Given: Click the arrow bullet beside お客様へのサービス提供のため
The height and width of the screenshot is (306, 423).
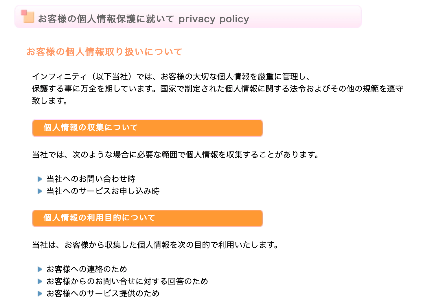Looking at the screenshot, I should click(x=40, y=294).
